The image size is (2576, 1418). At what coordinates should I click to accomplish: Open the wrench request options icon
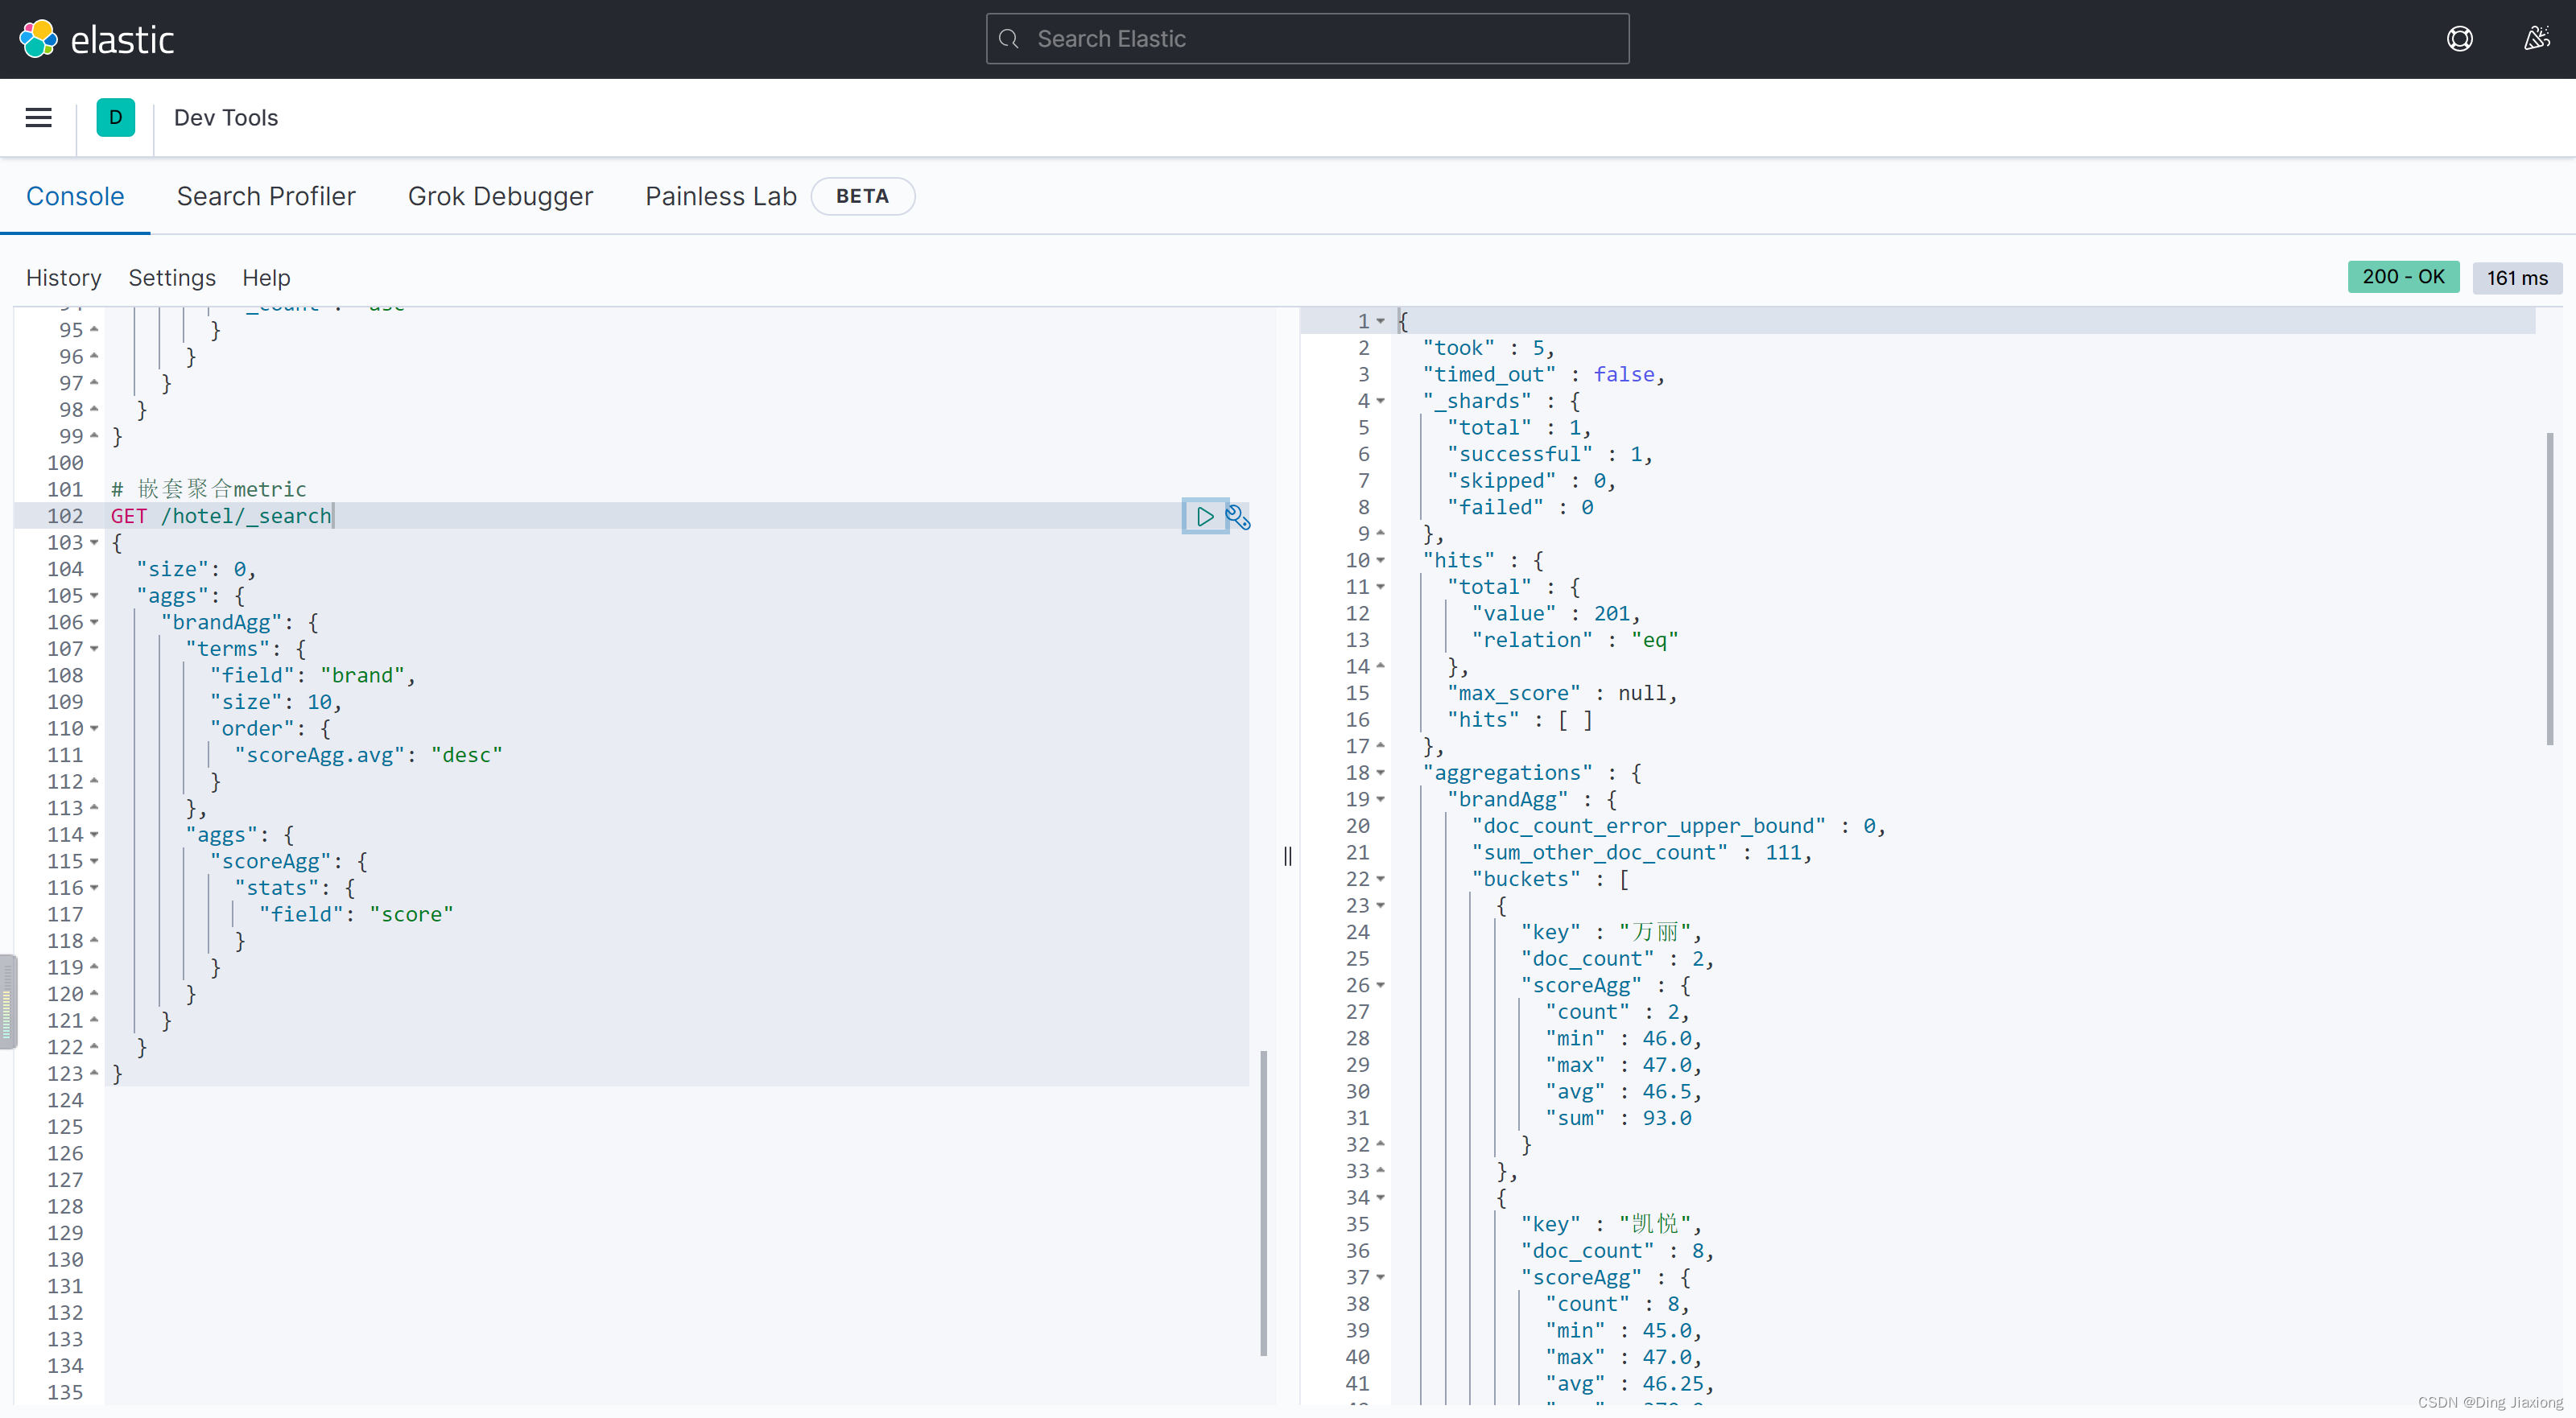click(x=1238, y=517)
